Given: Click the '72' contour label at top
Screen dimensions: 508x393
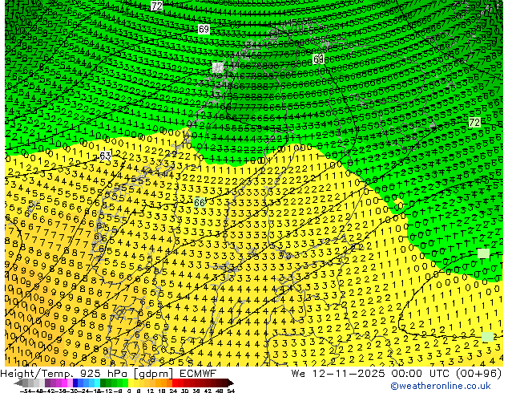Looking at the screenshot, I should (x=157, y=6).
